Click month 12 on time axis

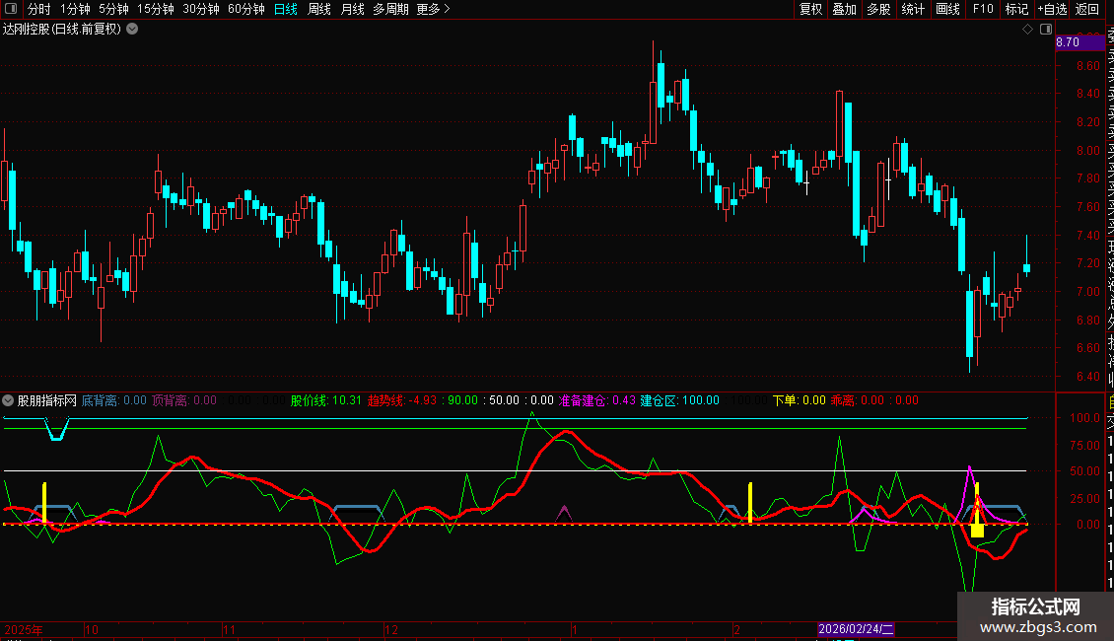pos(390,629)
